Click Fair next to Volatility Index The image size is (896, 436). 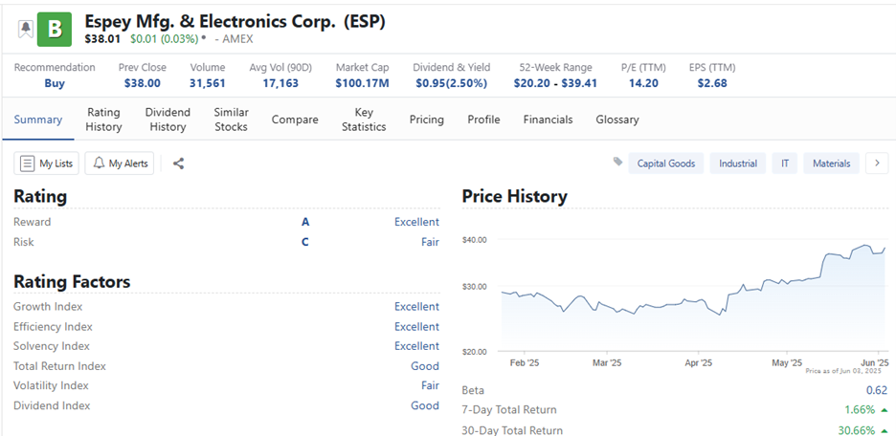(x=430, y=385)
